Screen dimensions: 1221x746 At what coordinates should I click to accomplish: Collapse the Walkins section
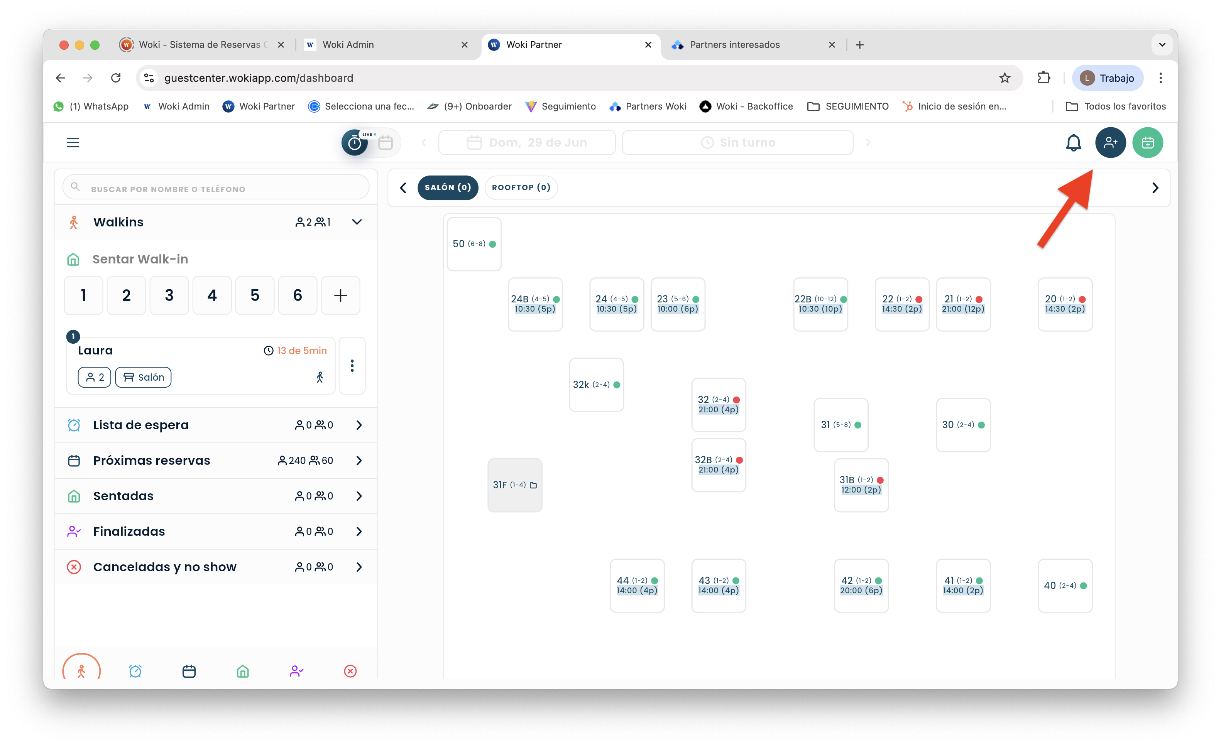click(x=357, y=222)
